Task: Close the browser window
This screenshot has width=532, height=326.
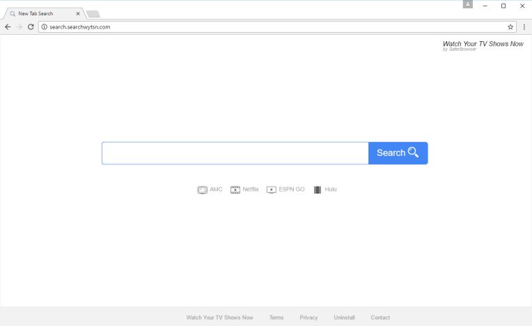Action: tap(522, 6)
